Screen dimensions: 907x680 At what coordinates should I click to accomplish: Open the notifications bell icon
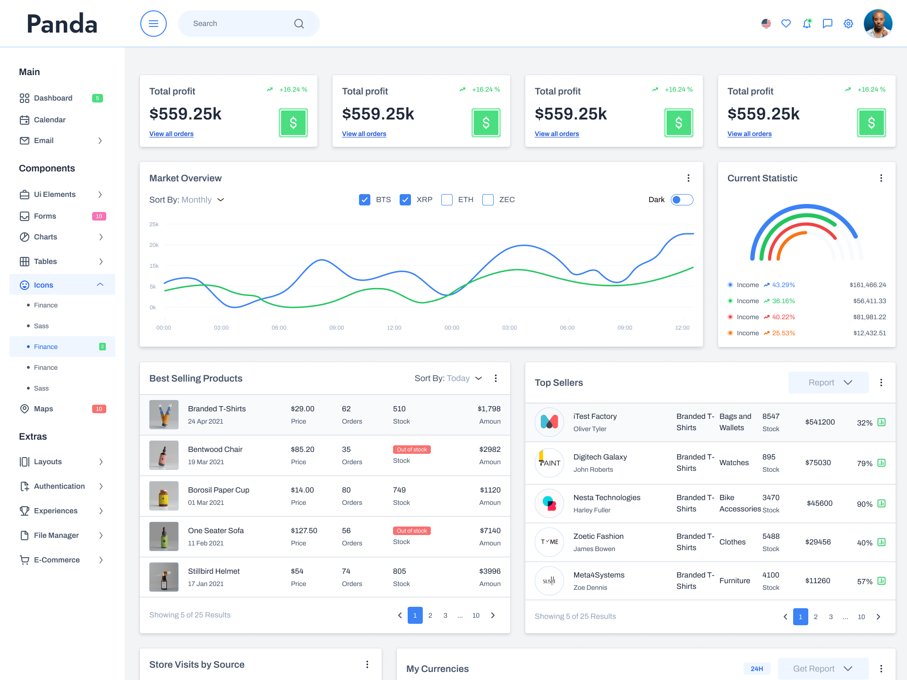pyautogui.click(x=807, y=23)
